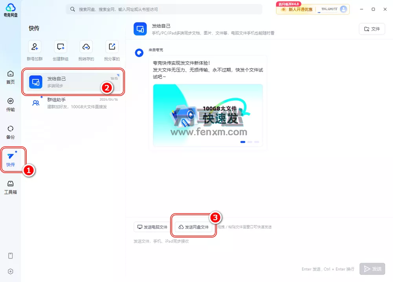Viewport: 393px width, 282px height.
Task: Open the 创建群组 create group icon
Action: 60,47
